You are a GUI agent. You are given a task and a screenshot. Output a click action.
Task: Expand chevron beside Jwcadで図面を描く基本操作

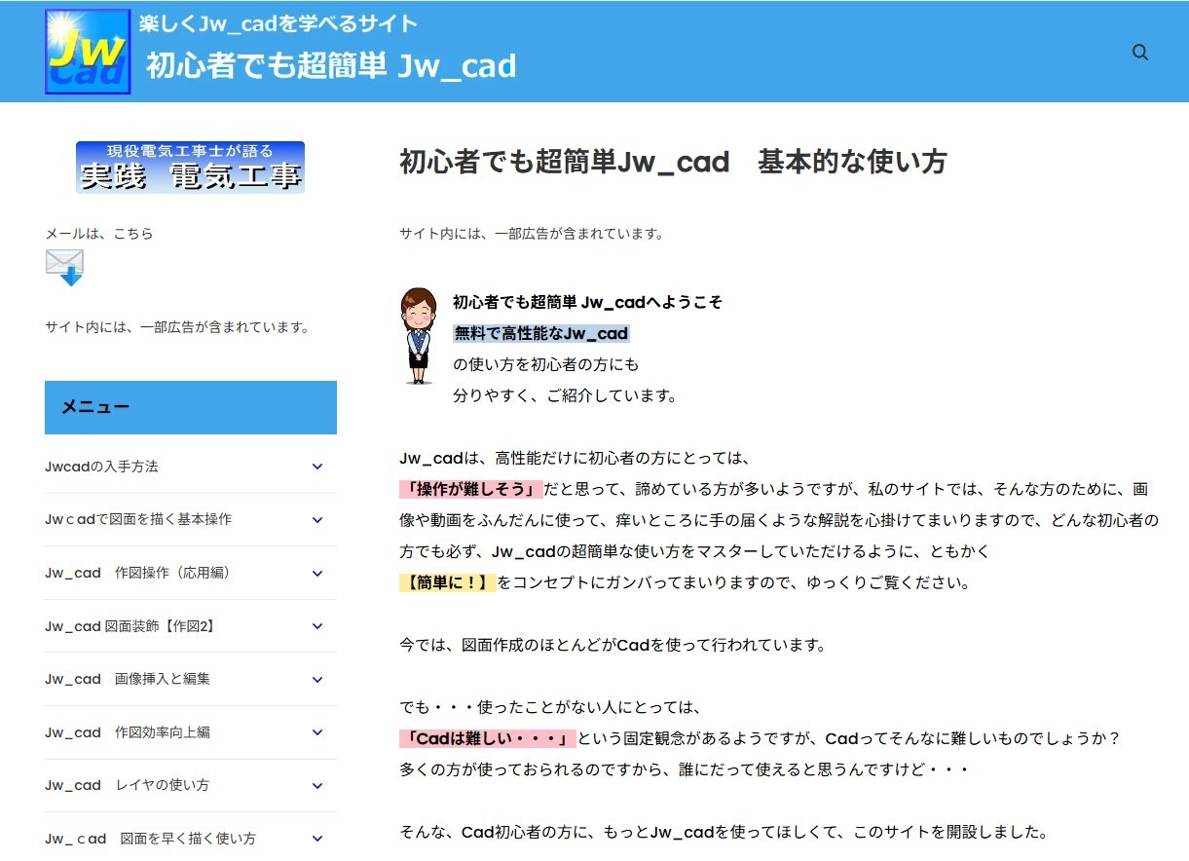(x=317, y=520)
